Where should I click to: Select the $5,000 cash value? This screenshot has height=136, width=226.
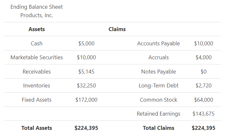click(x=86, y=43)
